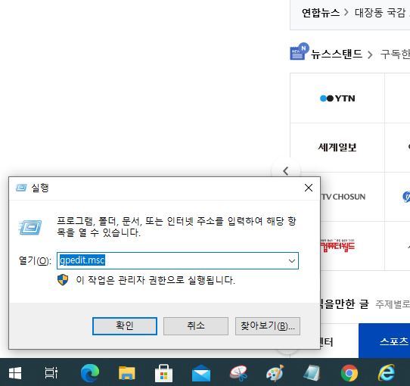Open Paint from the taskbar
410x386 pixels.
[275, 373]
